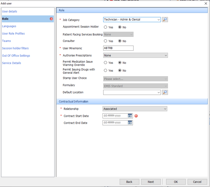Open Job Category search magnifier icon
The width and height of the screenshot is (210, 187).
165,19
